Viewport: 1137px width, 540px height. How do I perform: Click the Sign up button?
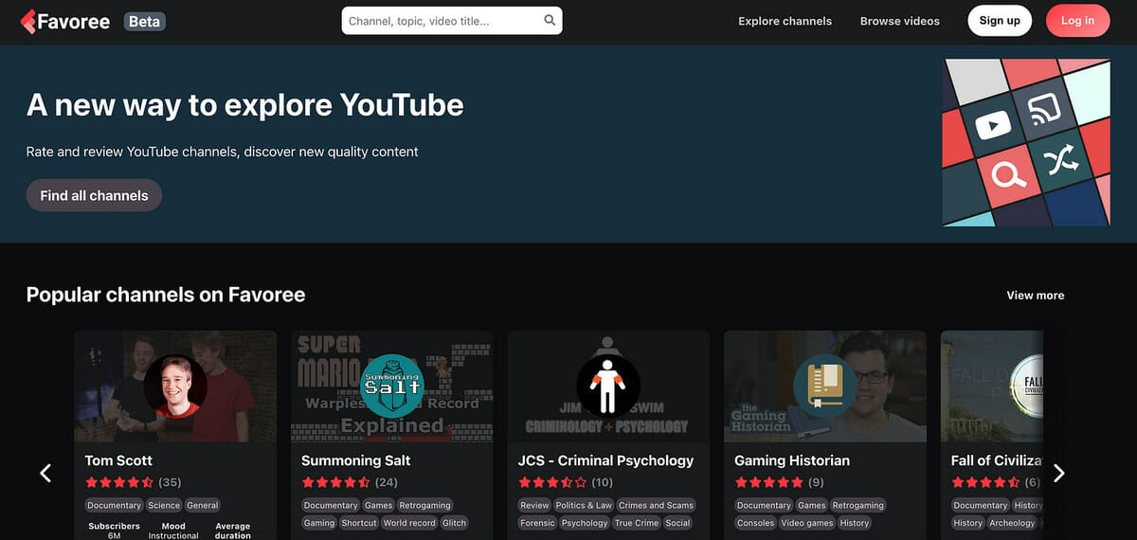tap(1000, 21)
